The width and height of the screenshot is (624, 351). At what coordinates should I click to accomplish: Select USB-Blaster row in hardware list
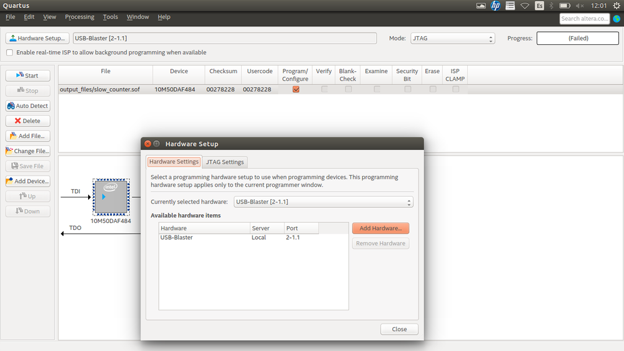(254, 237)
